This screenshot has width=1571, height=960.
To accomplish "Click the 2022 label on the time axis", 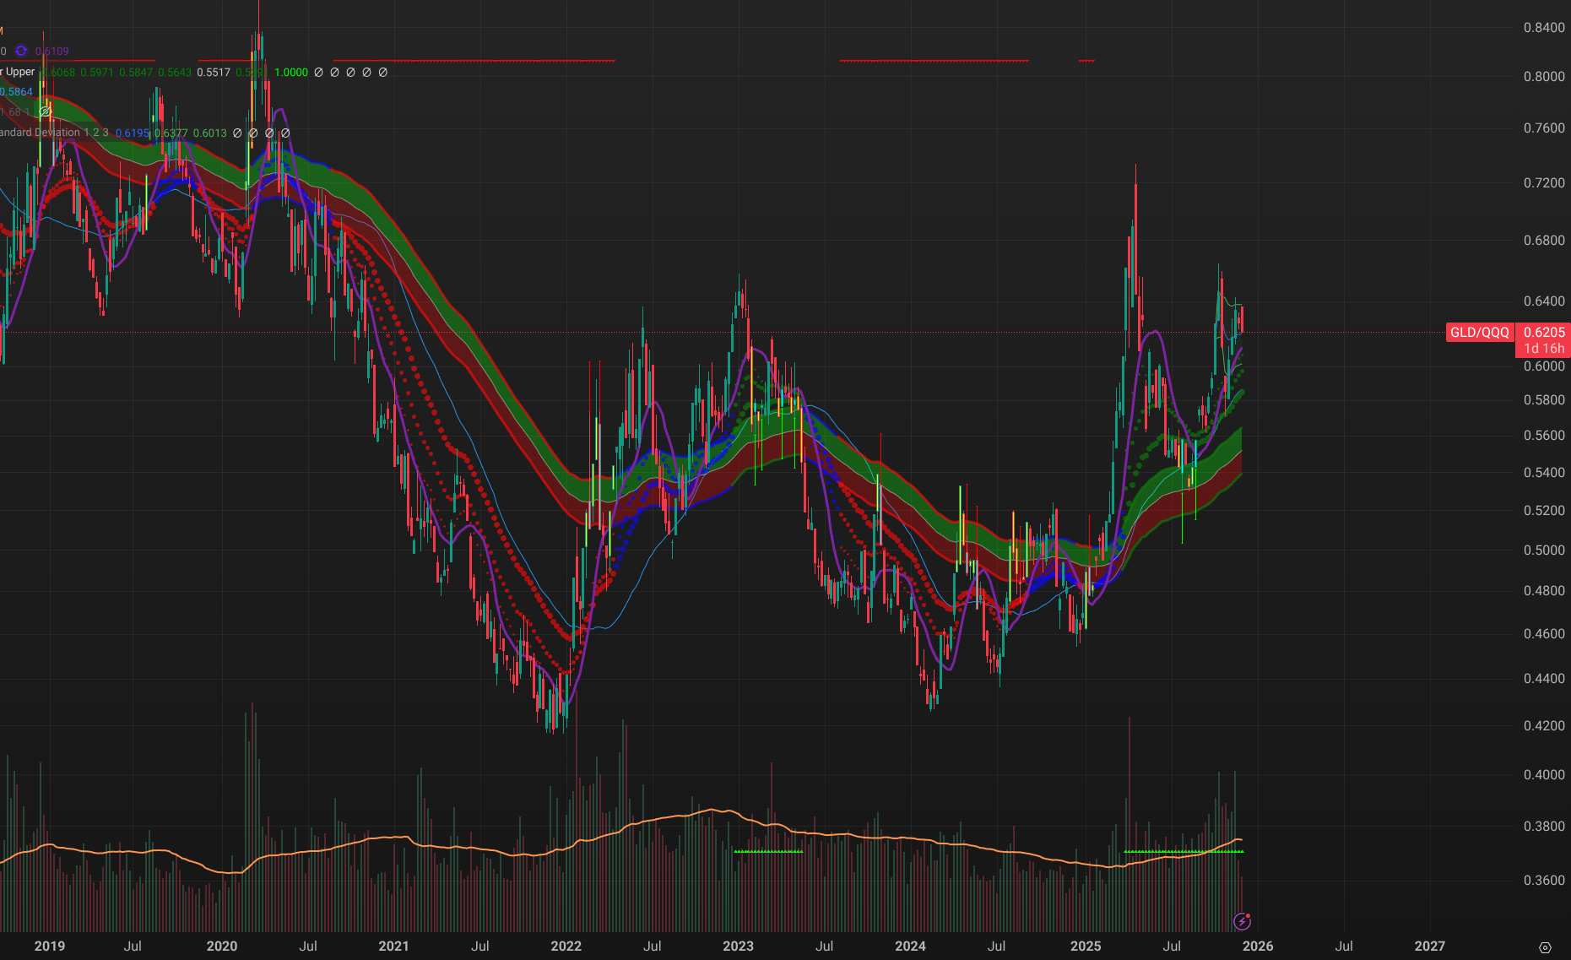I will pos(566,946).
